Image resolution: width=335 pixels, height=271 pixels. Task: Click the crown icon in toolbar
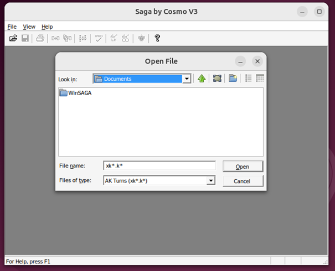click(142, 38)
